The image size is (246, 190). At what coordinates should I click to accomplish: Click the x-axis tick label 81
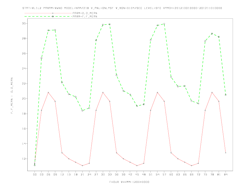[x=219, y=174]
